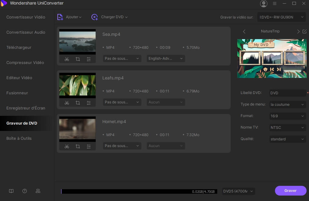Open effects settings icon under Hornet.mp4

click(x=89, y=146)
